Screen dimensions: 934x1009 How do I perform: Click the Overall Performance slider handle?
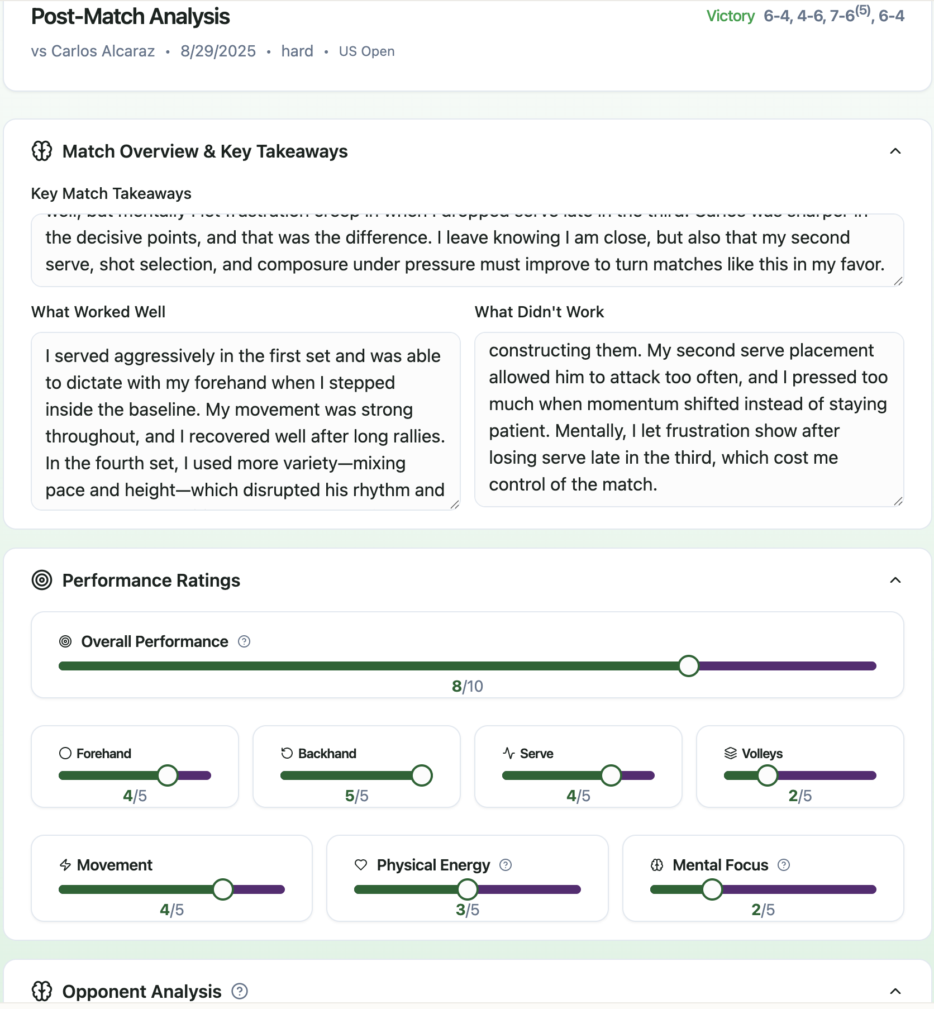point(688,666)
